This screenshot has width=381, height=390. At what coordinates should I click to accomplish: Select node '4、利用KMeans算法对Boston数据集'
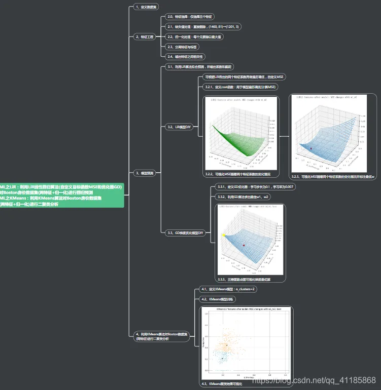161,336
